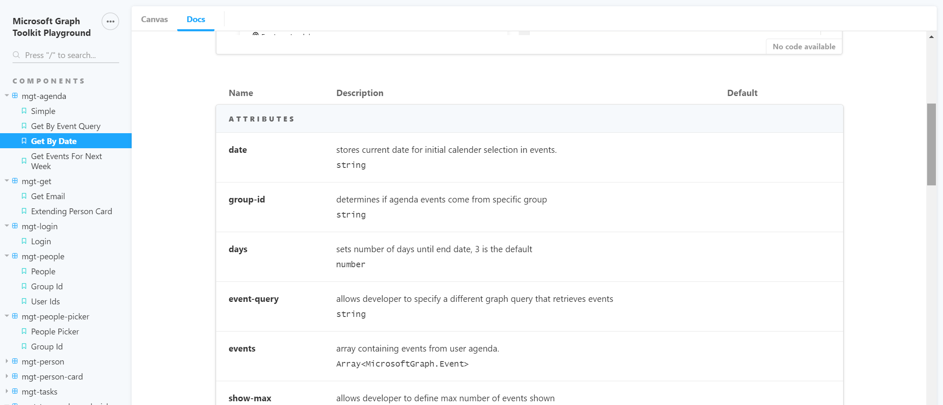Click bookmark icon beside Get Events For Next Week
This screenshot has height=405, width=943.
click(24, 161)
